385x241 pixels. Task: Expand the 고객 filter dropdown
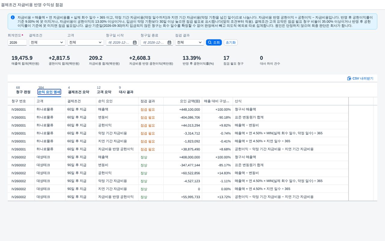100,42
